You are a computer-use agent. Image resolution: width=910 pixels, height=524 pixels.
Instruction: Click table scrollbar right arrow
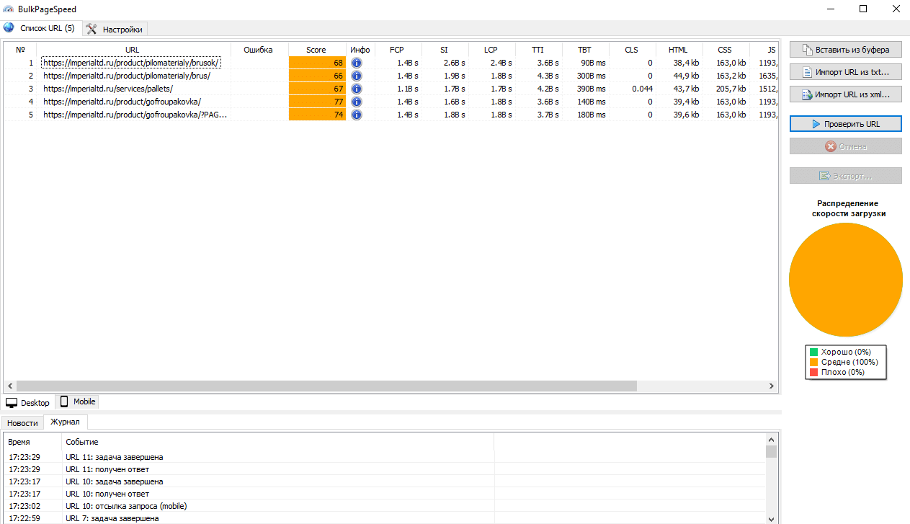[x=772, y=386]
